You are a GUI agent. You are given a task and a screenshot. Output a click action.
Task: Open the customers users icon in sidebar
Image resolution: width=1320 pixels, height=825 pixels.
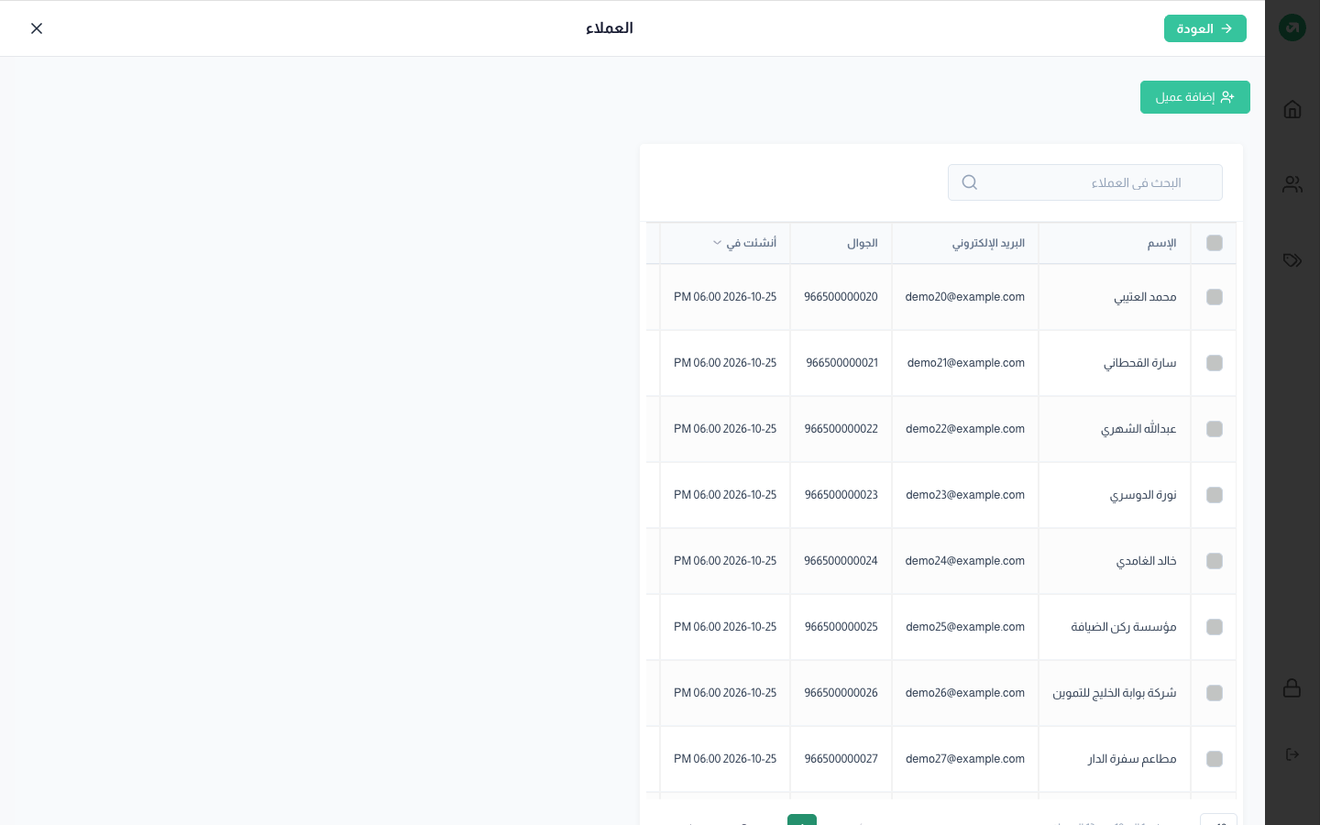1292,184
